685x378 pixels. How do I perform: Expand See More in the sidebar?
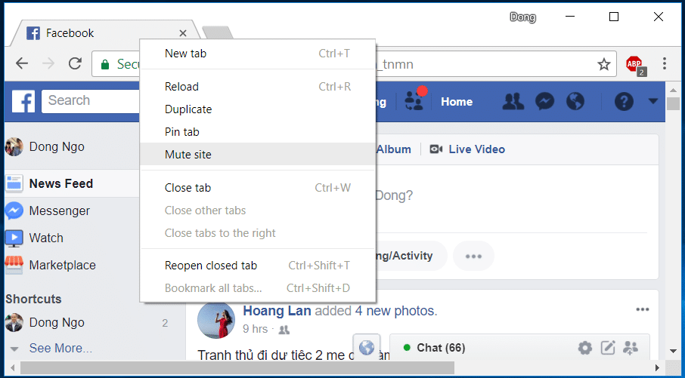[60, 348]
